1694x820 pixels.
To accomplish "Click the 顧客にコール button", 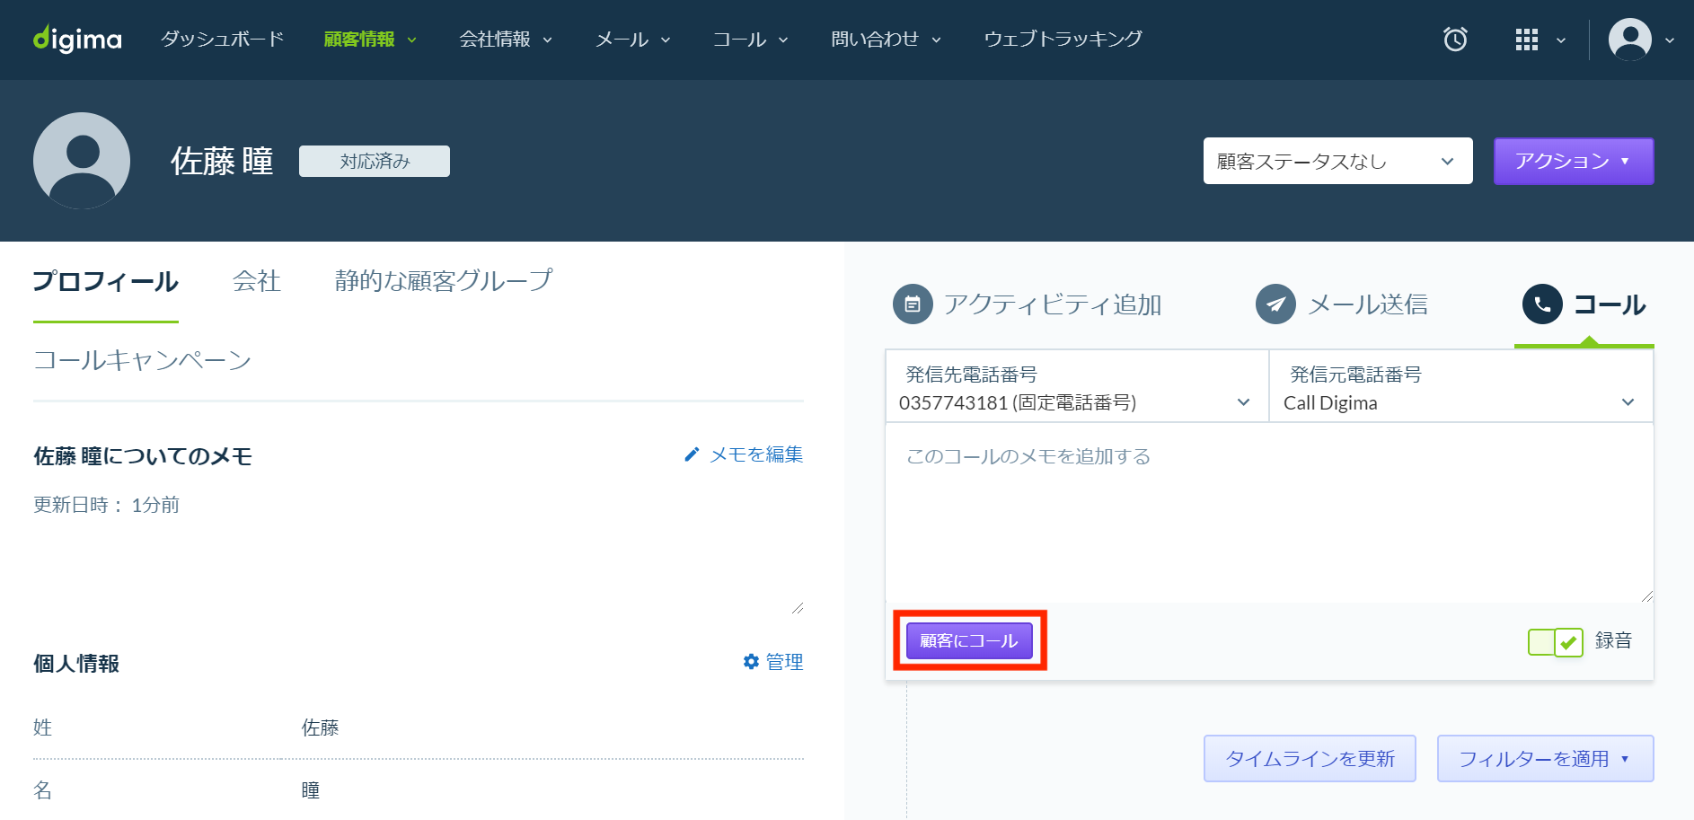I will (x=971, y=640).
